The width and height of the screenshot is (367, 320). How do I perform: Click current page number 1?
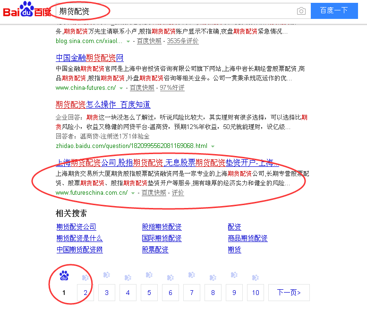(64, 293)
